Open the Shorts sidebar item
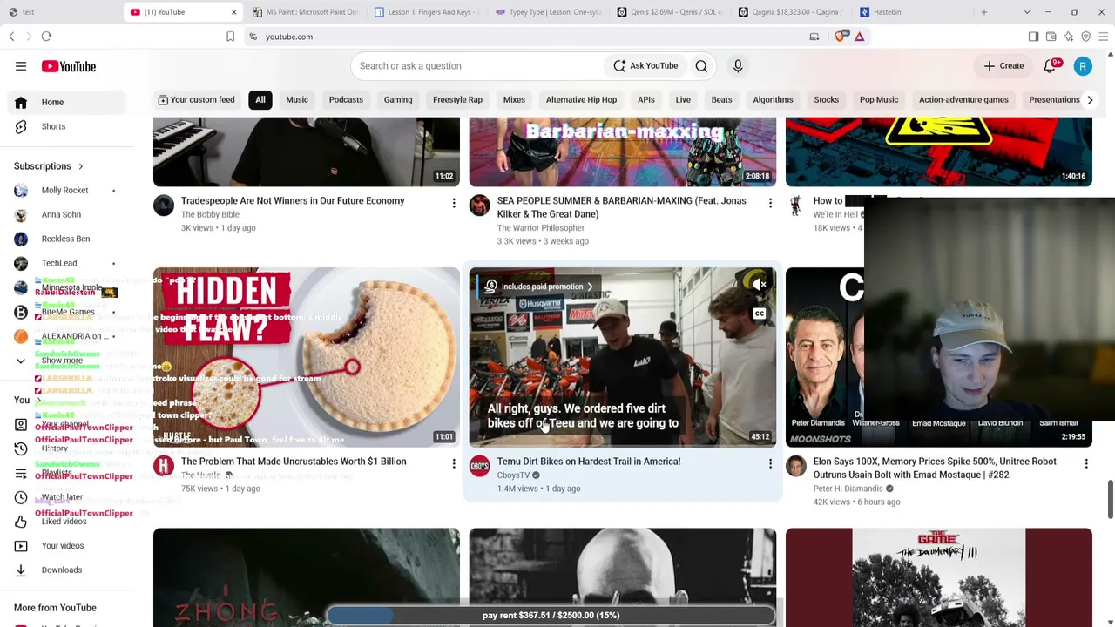1115x627 pixels. 53,126
